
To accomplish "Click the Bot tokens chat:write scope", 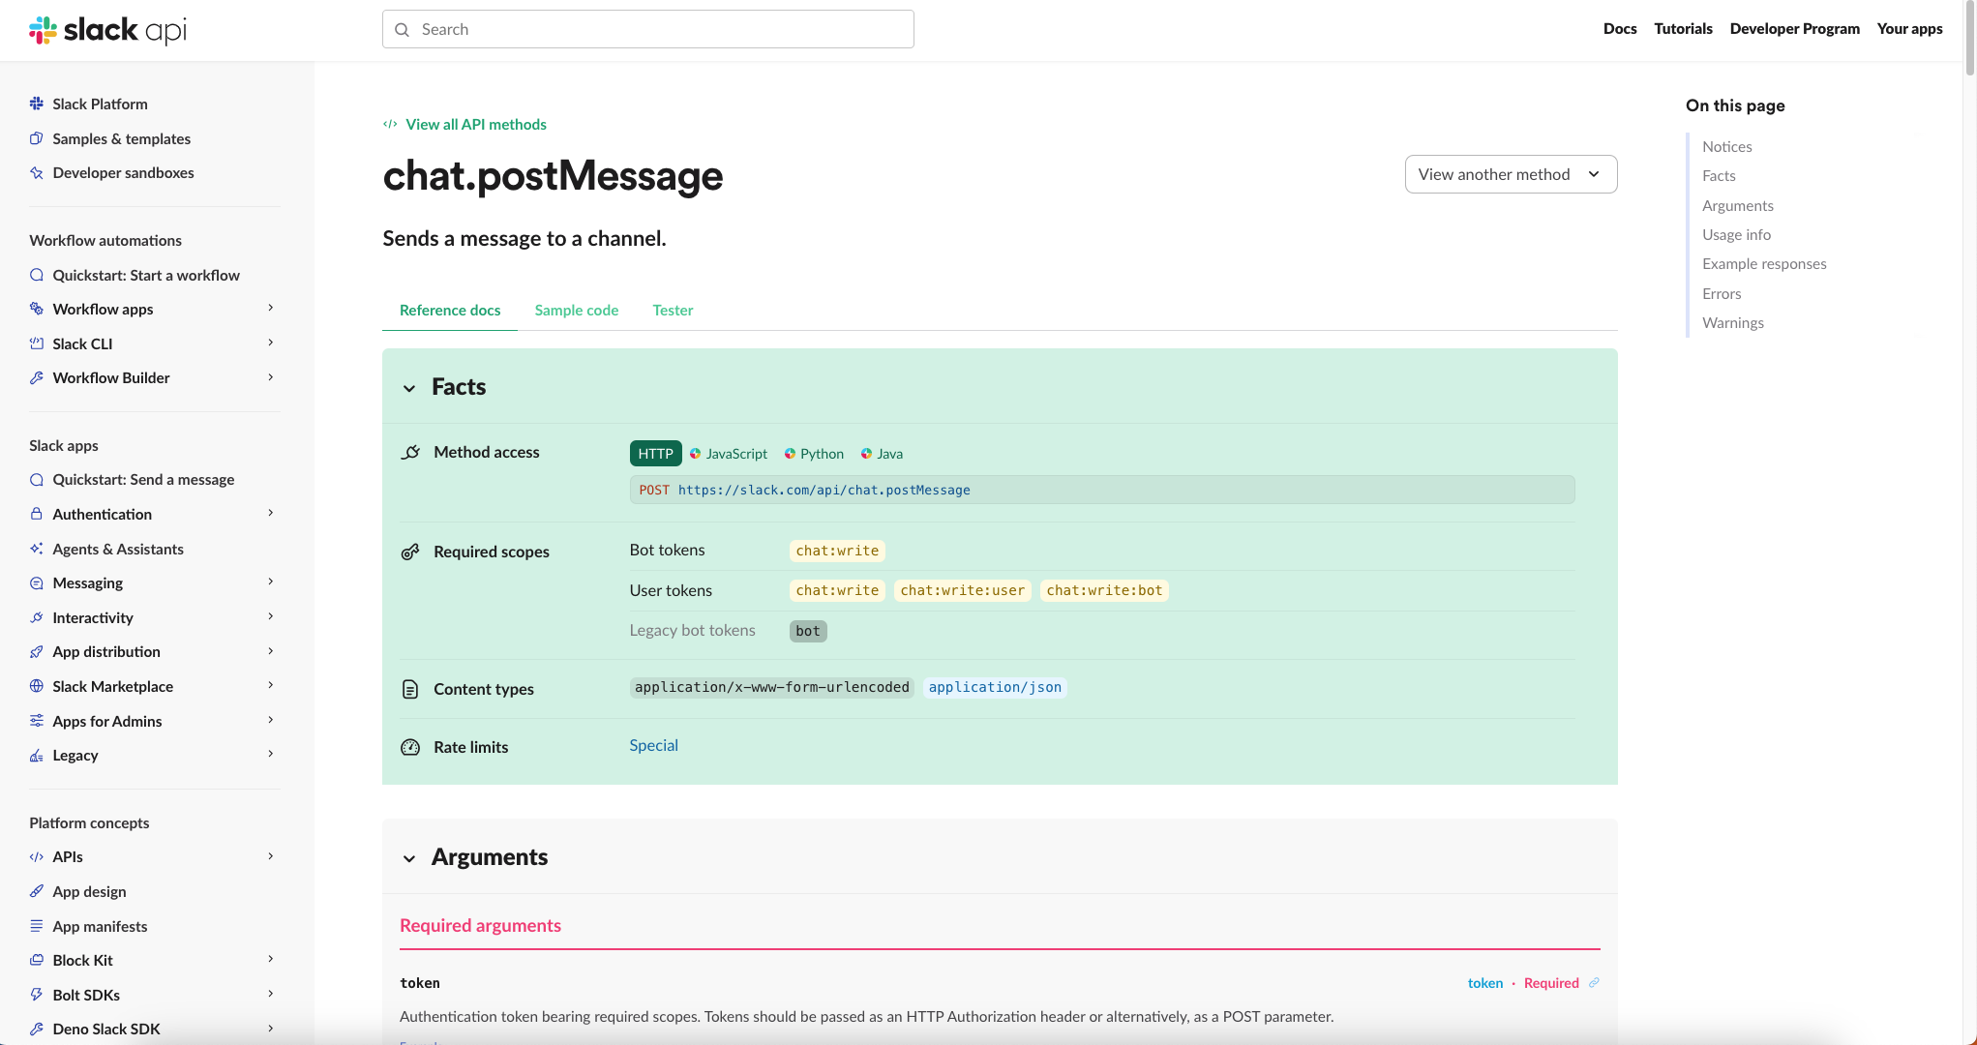I will (837, 551).
